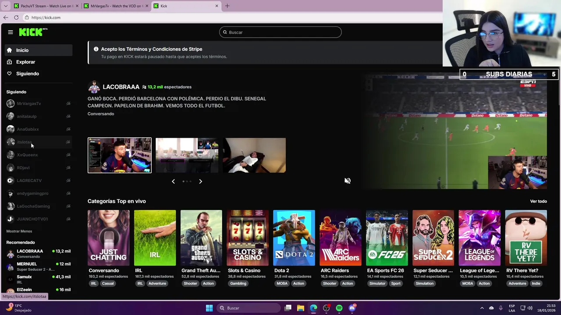561x315 pixels.
Task: Click LACOBRAAA avatar in featured stream header
Action: [x=94, y=87]
